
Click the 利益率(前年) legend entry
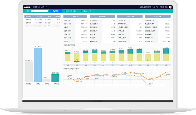tap(68, 69)
